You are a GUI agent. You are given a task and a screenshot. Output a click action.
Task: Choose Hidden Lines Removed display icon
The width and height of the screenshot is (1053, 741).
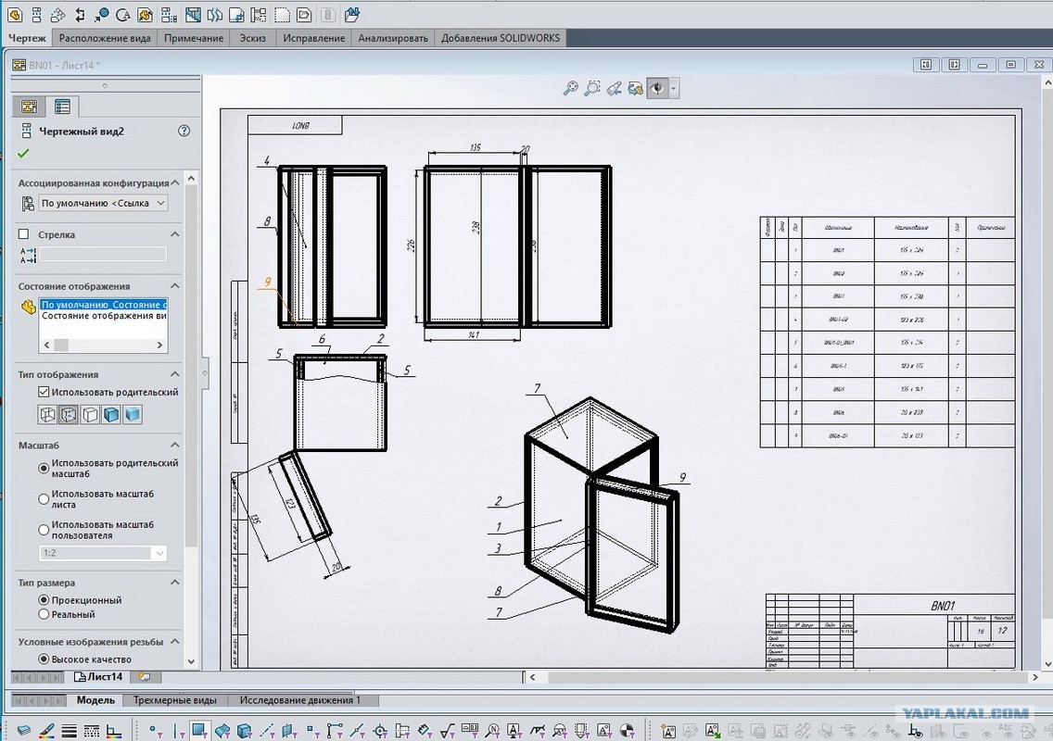click(x=90, y=414)
